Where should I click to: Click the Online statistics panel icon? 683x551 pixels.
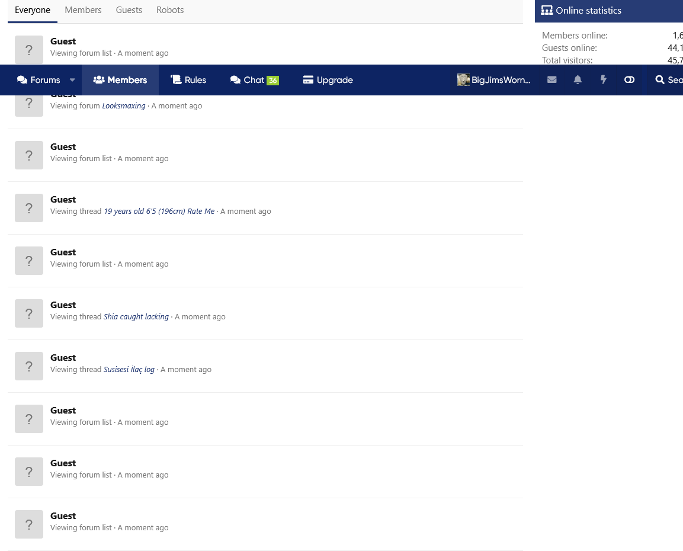click(x=547, y=11)
